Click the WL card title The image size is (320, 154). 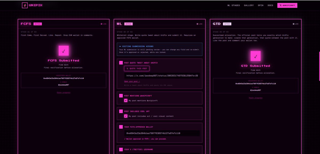(x=119, y=24)
